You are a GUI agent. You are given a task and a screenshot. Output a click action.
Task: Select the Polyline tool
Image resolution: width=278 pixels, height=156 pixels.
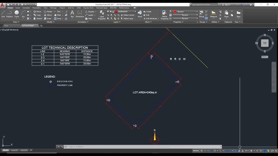pyautogui.click(x=9, y=14)
